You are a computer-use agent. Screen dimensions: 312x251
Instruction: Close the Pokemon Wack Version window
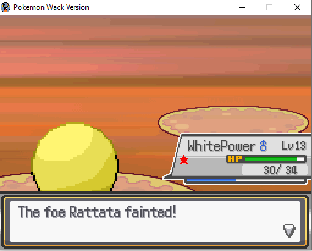click(x=297, y=7)
